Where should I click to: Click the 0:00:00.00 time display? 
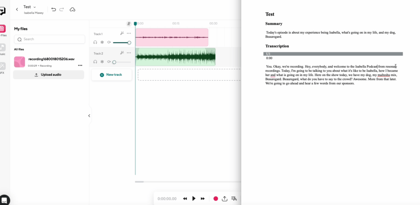(x=167, y=198)
